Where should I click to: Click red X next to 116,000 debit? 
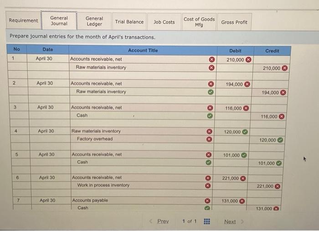[x=246, y=108]
